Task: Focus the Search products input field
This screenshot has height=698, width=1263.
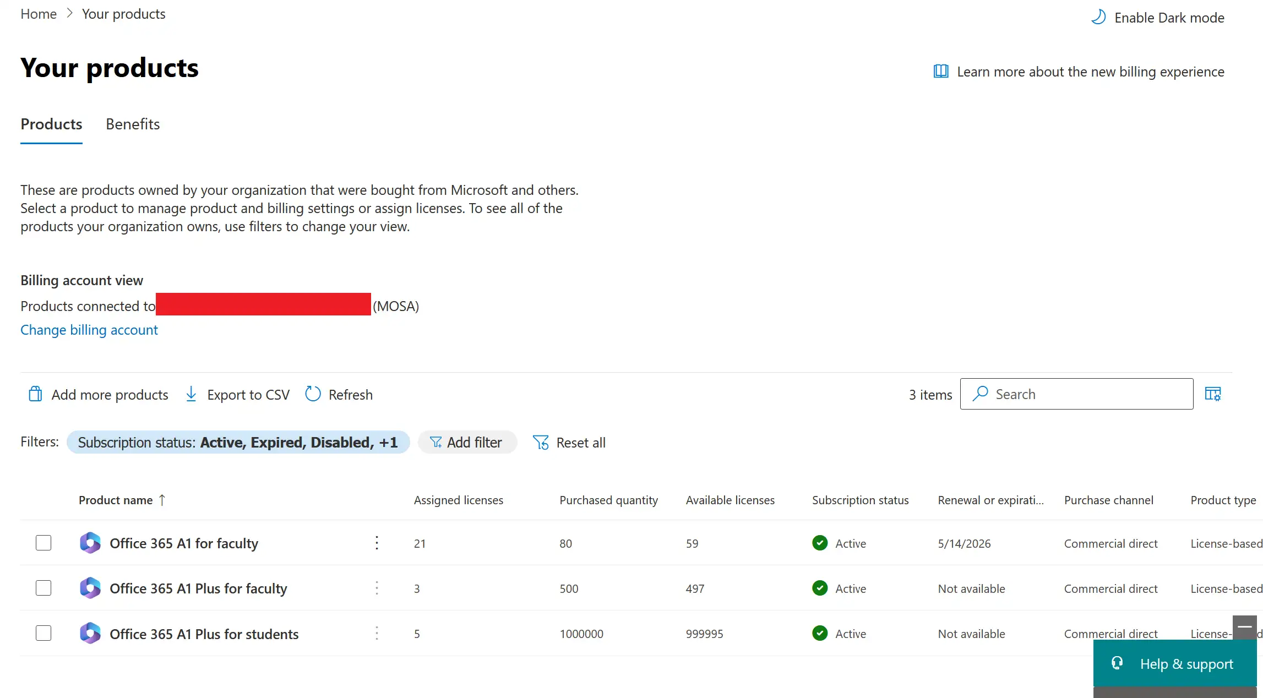Action: 1076,394
